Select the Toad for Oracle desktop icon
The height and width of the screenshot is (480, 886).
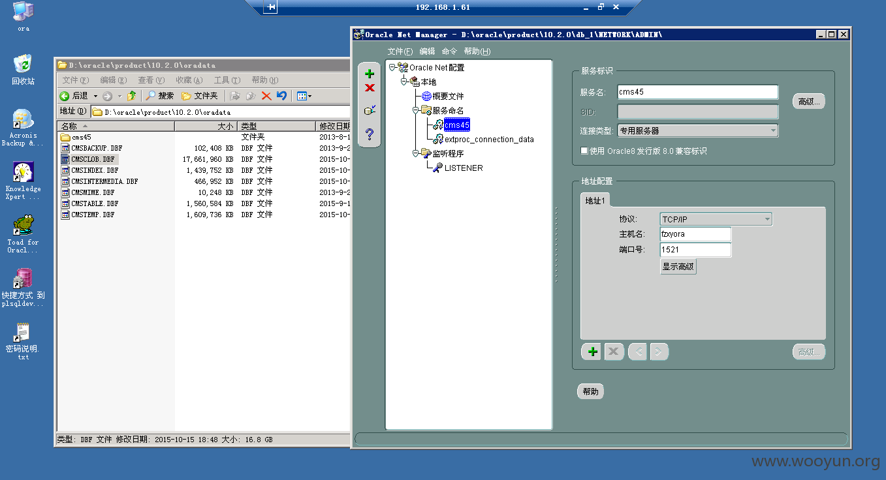(24, 234)
